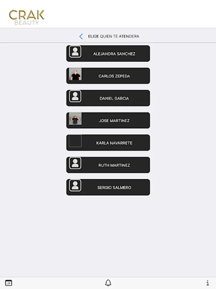Open the info icon in bottom bar
Viewport: 216px width, 289px height.
[208, 283]
